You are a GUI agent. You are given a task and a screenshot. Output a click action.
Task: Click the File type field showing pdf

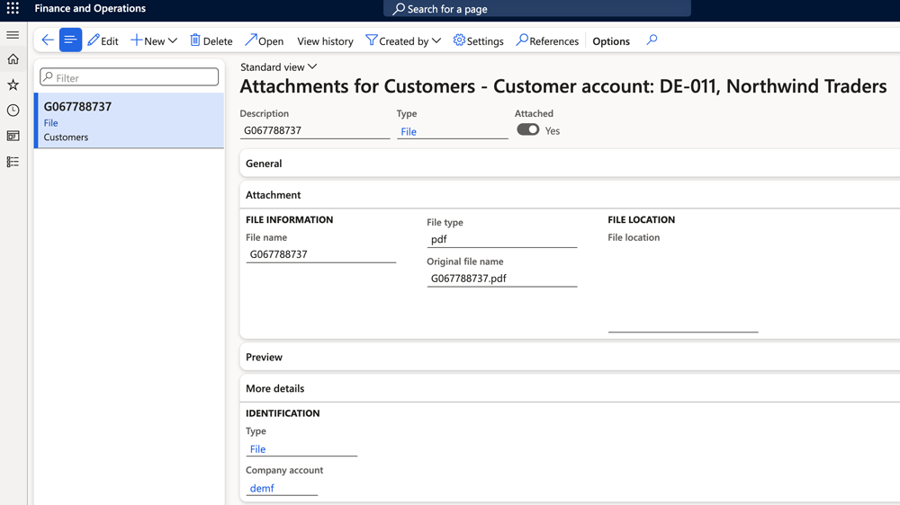501,240
